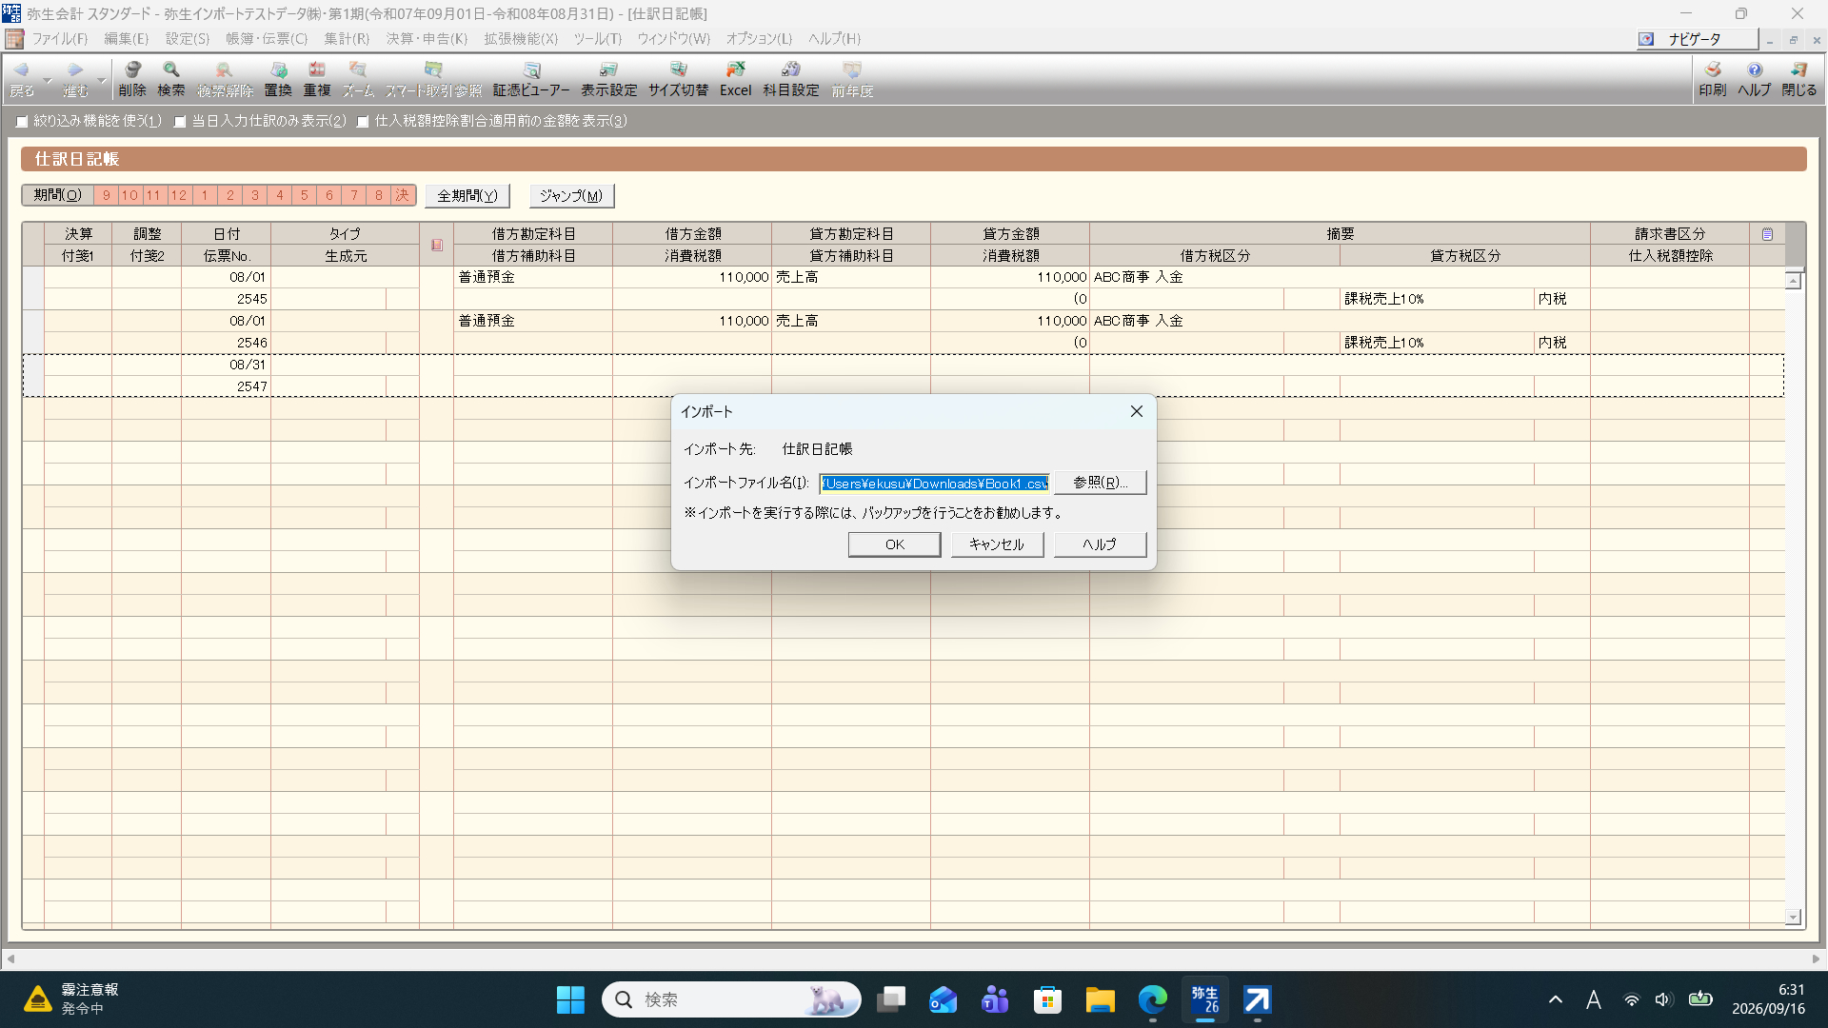Viewport: 1828px width, 1028px height.
Task: Click the 置換 replace toolbar icon
Action: click(278, 79)
